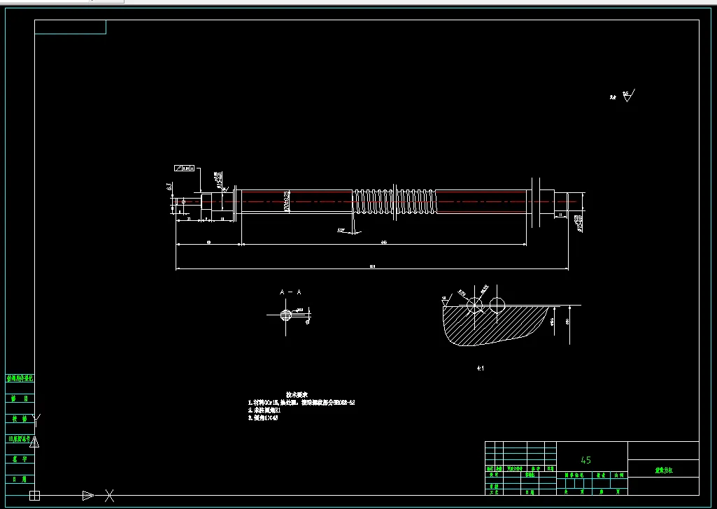Select the "签 字" cell in left margin strip

(20, 459)
